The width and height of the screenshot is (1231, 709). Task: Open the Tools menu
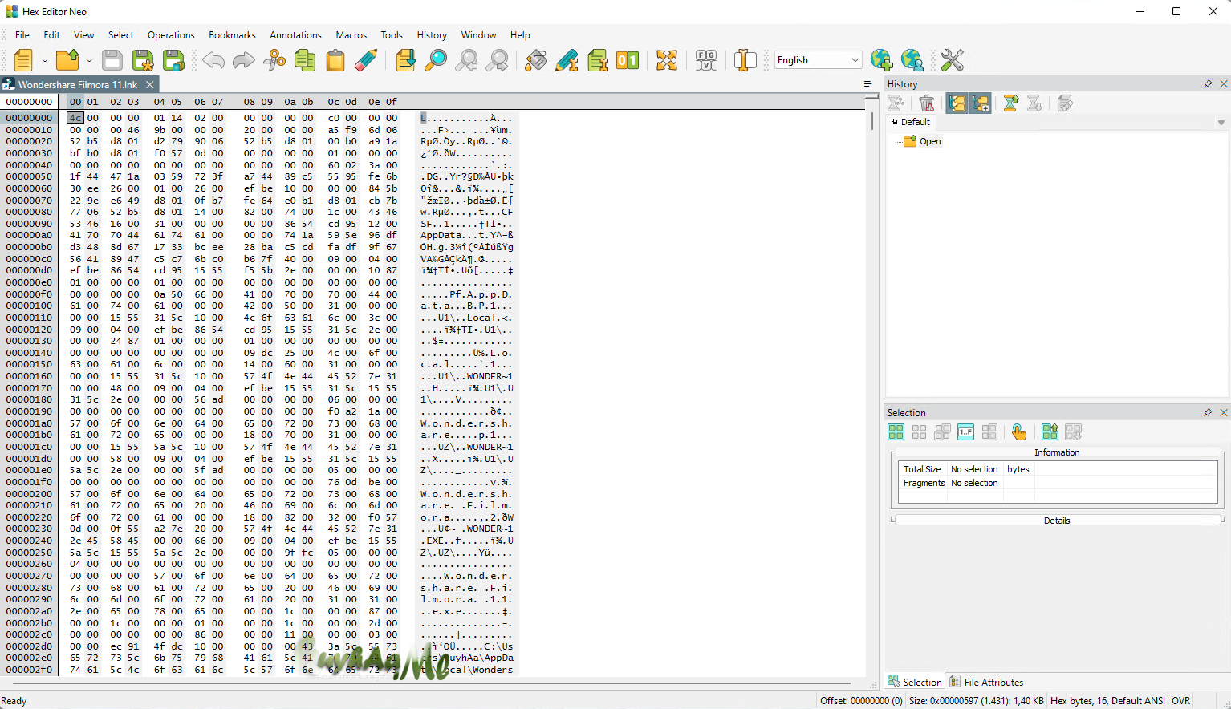[392, 35]
